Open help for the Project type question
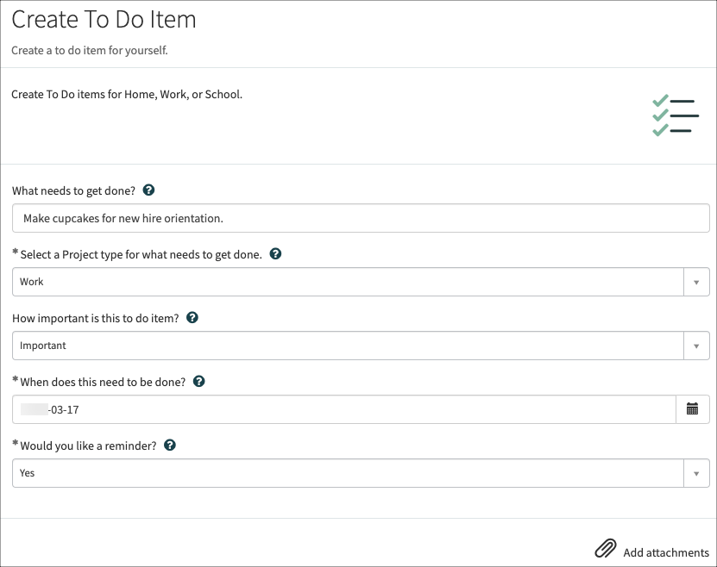This screenshot has width=717, height=567. [x=274, y=254]
